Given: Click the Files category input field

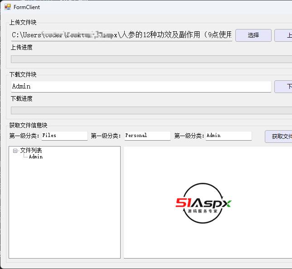Looking at the screenshot, I should 64,136.
